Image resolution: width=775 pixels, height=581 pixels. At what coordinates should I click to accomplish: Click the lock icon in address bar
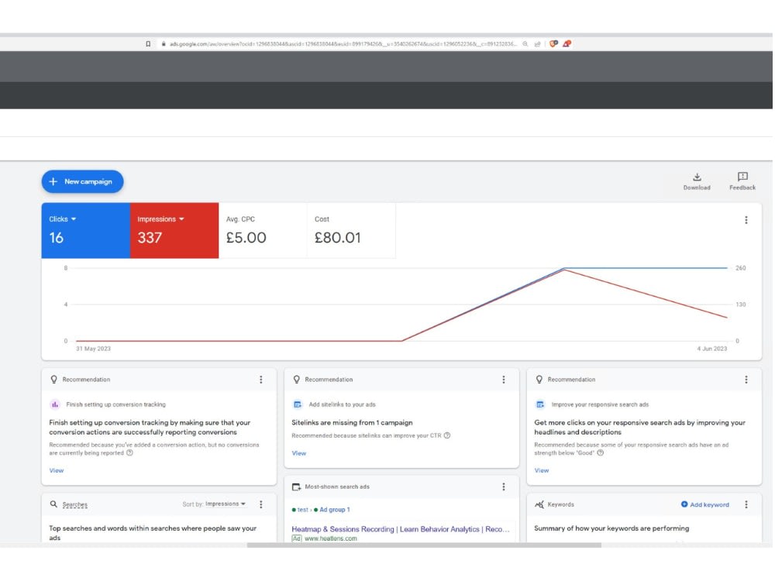tap(164, 44)
